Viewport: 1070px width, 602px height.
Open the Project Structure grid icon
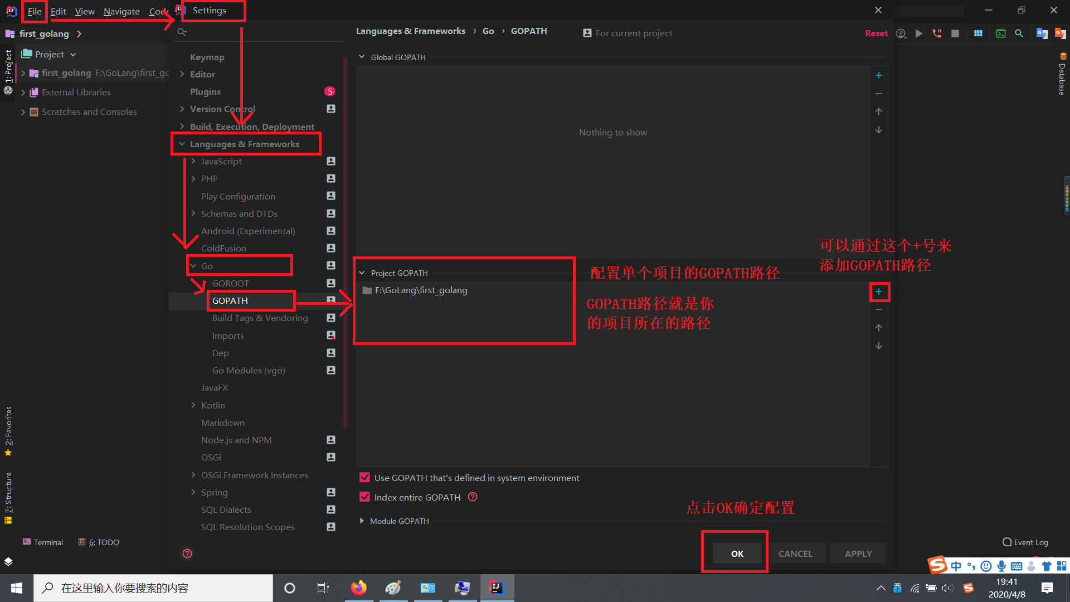tap(978, 33)
